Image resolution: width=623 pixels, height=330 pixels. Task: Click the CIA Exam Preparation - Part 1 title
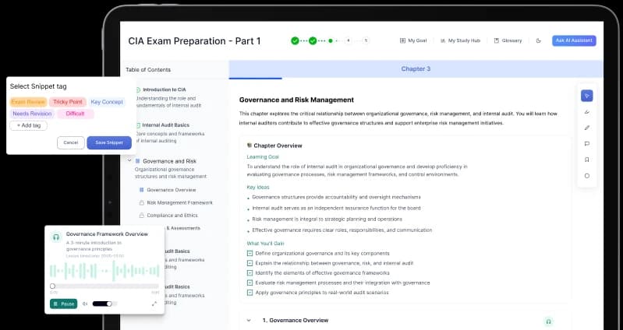(194, 41)
